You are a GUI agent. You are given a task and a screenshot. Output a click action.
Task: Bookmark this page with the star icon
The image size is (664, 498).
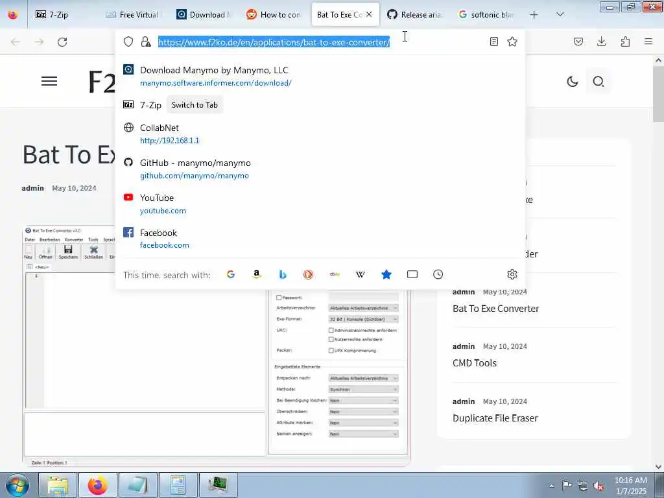click(x=512, y=41)
